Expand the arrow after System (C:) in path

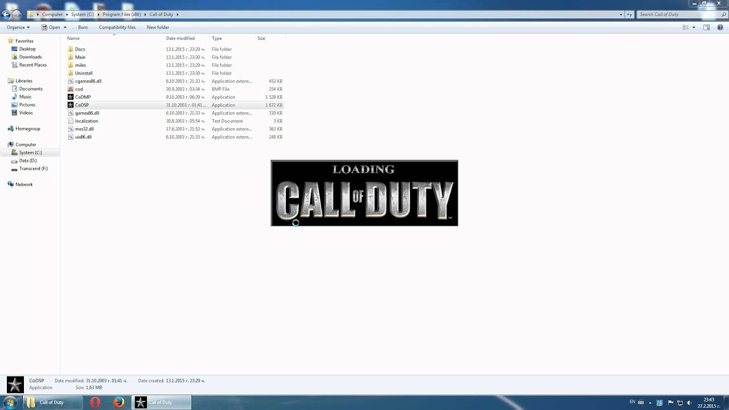point(99,14)
